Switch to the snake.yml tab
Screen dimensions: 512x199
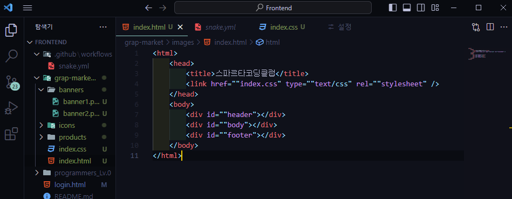coord(215,27)
